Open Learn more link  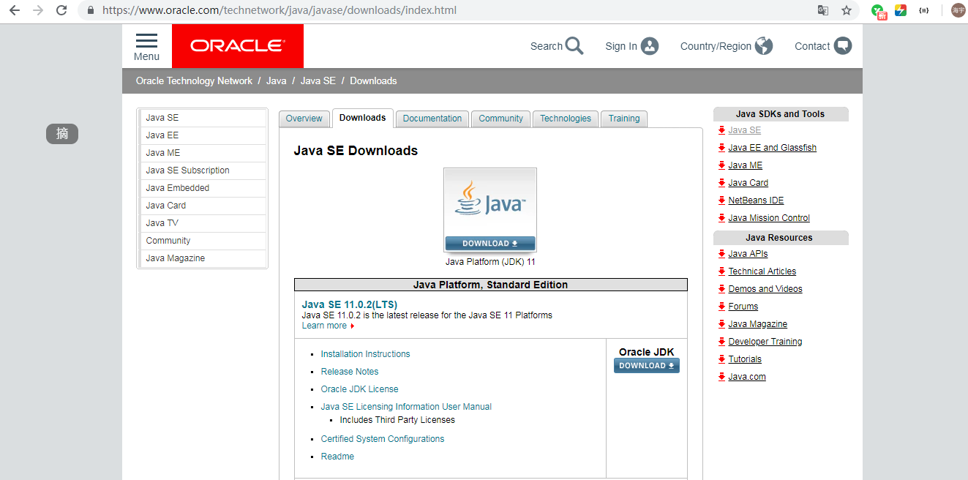324,326
